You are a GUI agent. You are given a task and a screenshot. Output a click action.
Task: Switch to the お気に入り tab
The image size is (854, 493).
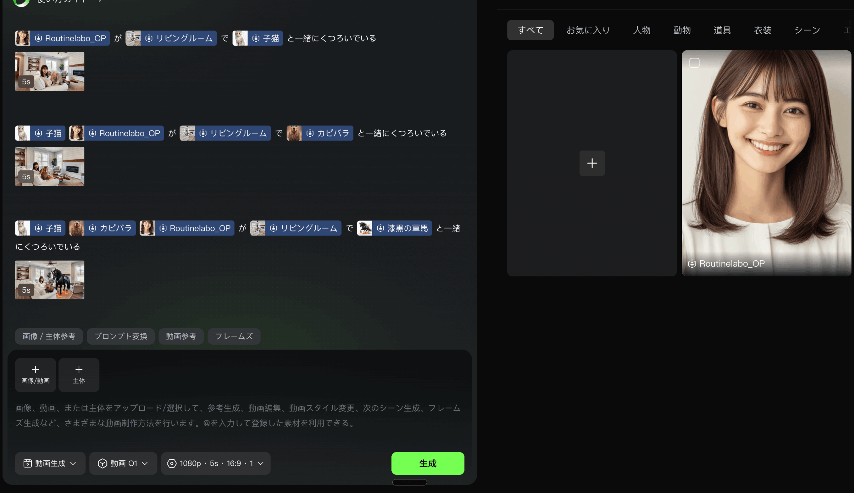coord(588,30)
